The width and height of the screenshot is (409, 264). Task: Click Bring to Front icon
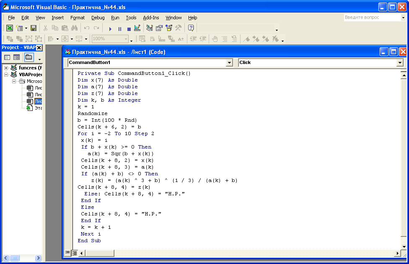tap(10, 39)
